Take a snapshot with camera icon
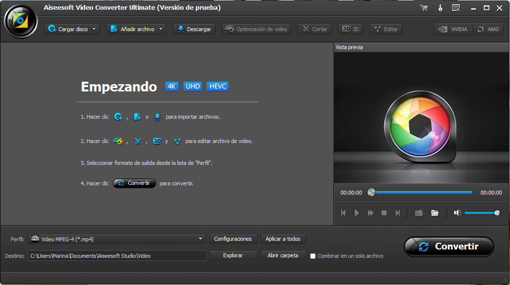This screenshot has height=285, width=510. [x=419, y=213]
